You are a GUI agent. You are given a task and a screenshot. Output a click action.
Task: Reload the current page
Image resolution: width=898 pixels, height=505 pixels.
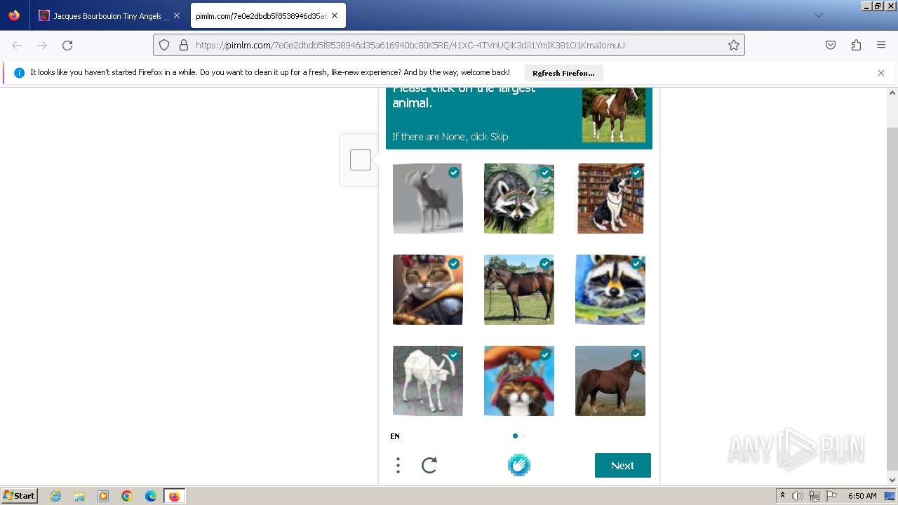point(67,45)
